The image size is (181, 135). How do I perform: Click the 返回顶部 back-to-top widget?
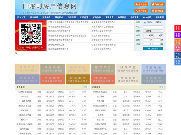tap(177, 62)
